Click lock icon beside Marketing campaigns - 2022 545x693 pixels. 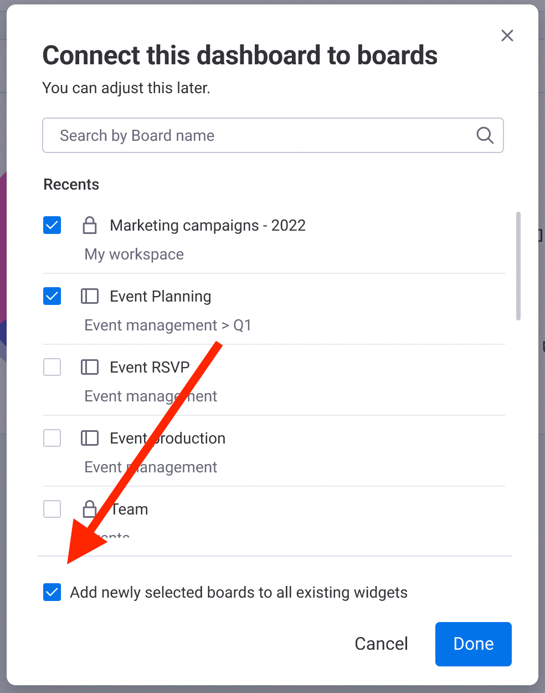(x=89, y=225)
